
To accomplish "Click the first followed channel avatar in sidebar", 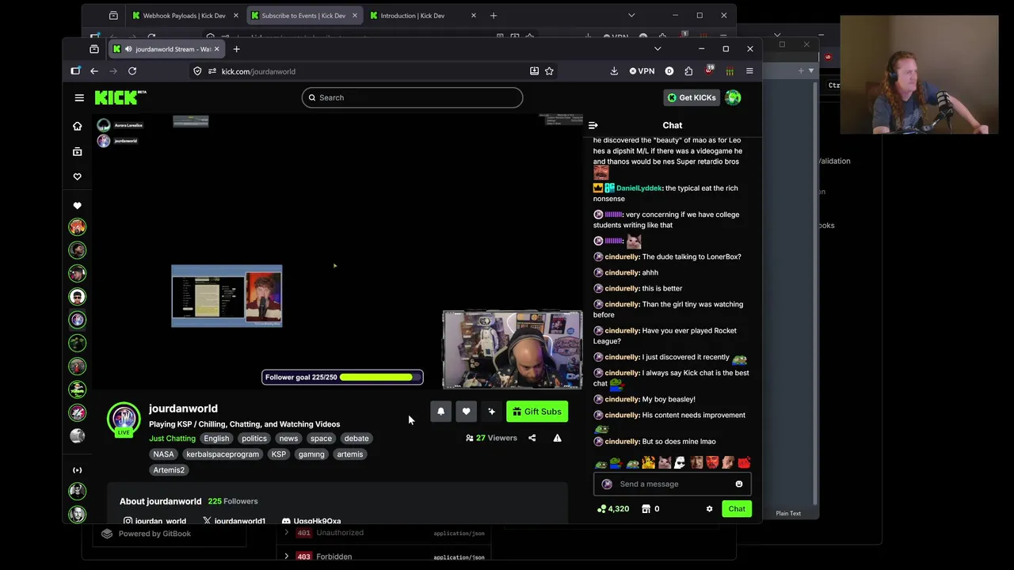I will click(x=77, y=227).
